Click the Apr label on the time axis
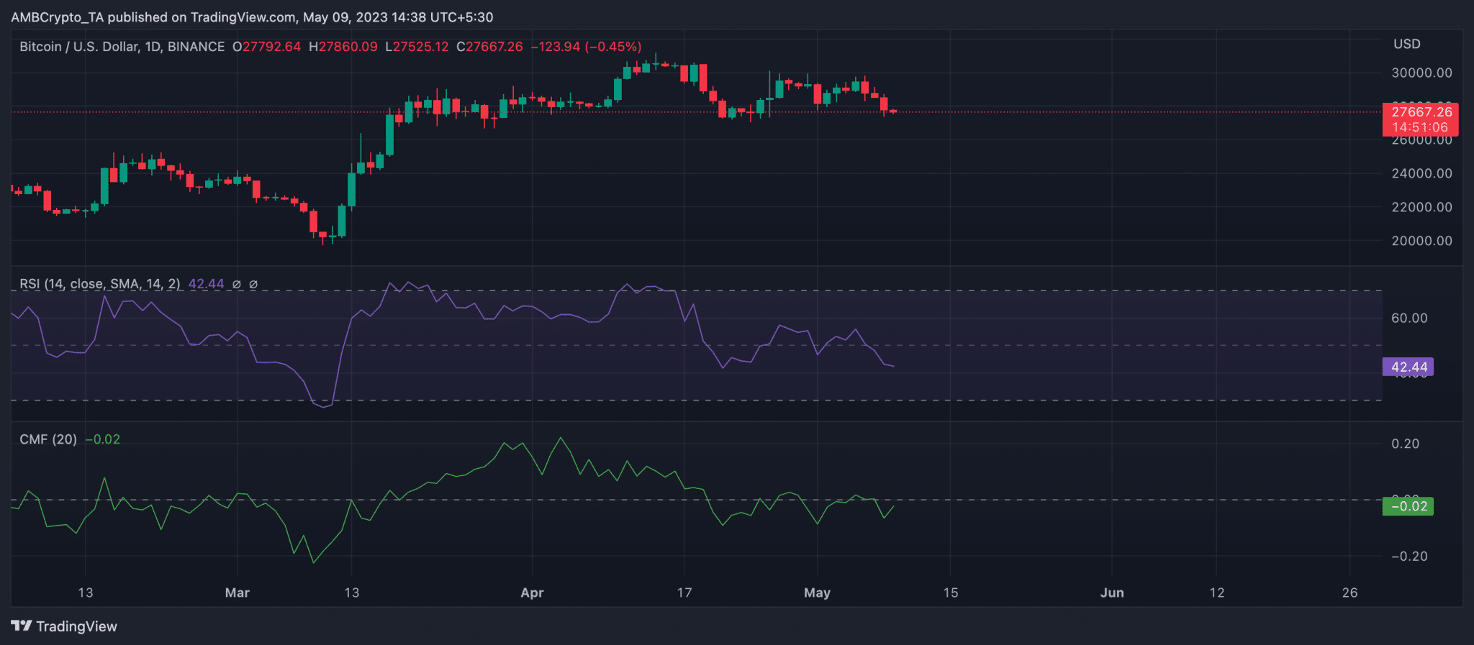 pyautogui.click(x=532, y=593)
